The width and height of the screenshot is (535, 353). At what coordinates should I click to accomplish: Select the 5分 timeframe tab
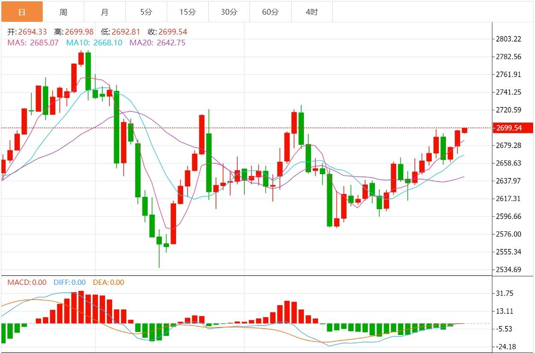(145, 10)
